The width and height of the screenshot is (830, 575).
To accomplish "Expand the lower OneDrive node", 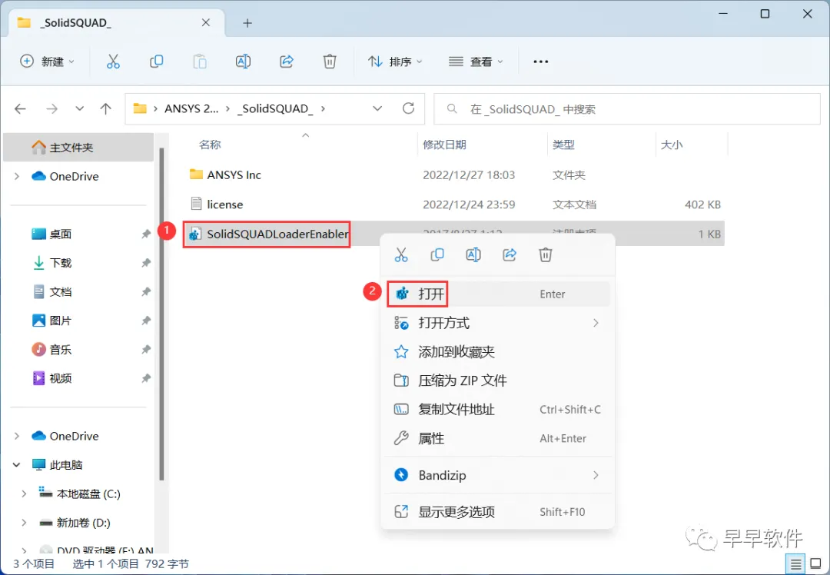I will 17,436.
